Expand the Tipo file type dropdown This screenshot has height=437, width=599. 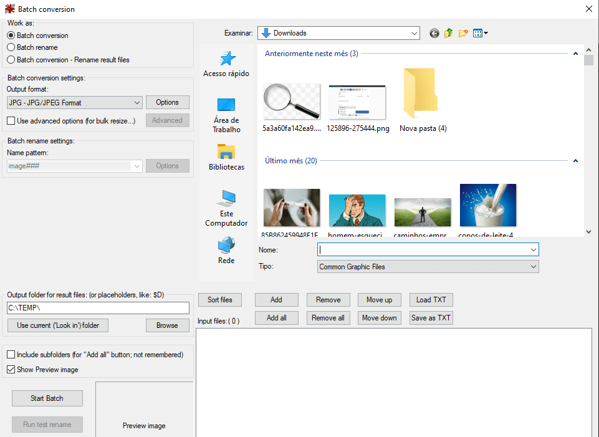[428, 267]
